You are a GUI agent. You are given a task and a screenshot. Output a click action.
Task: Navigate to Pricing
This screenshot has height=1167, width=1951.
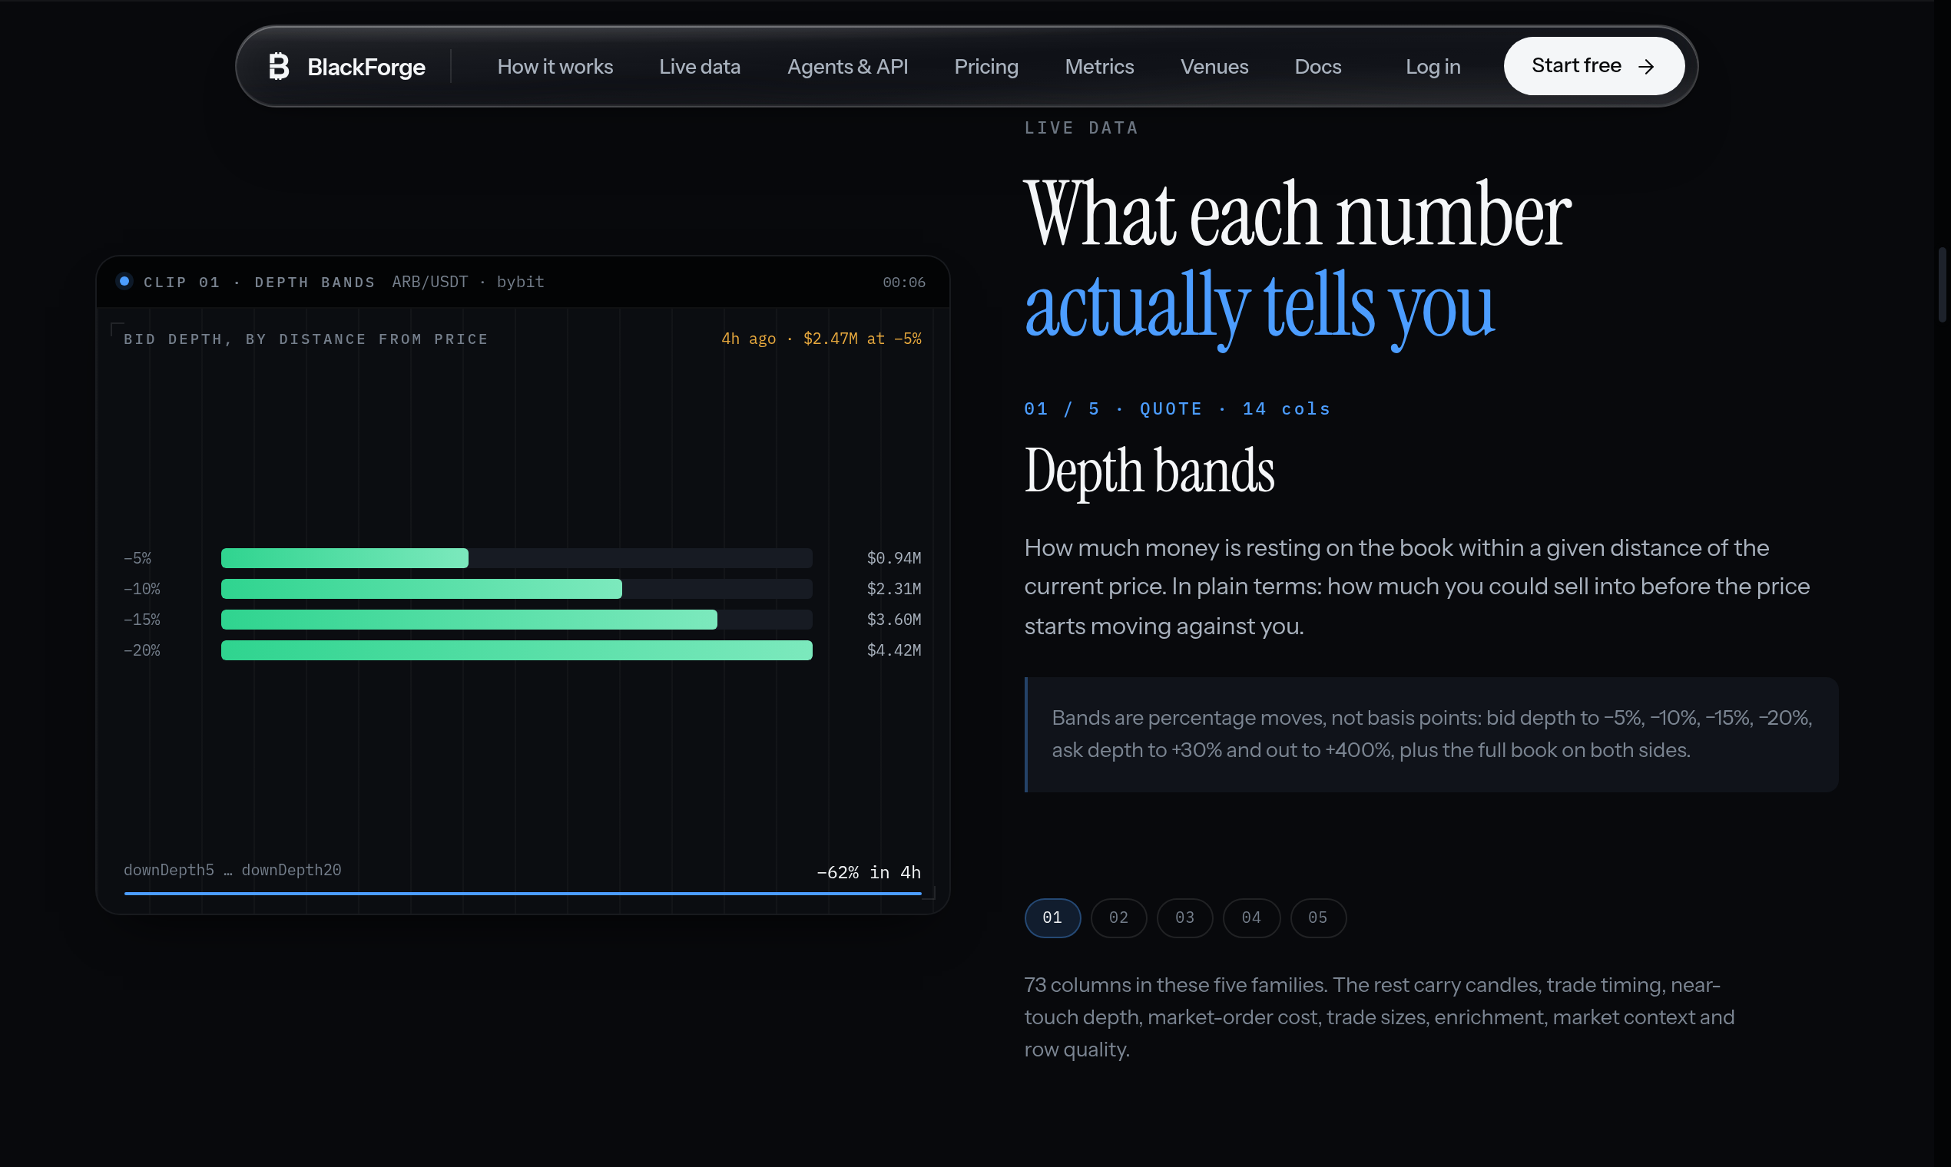tap(985, 67)
